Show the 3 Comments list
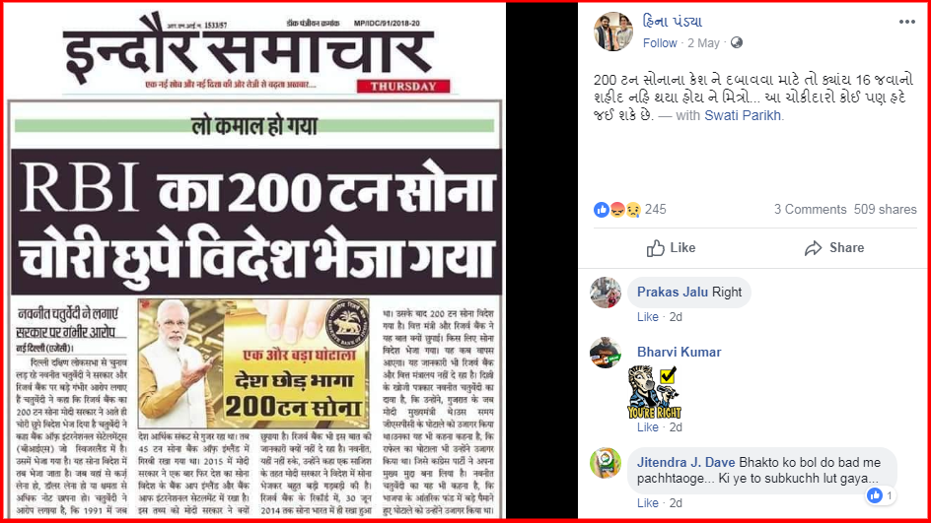 click(810, 210)
